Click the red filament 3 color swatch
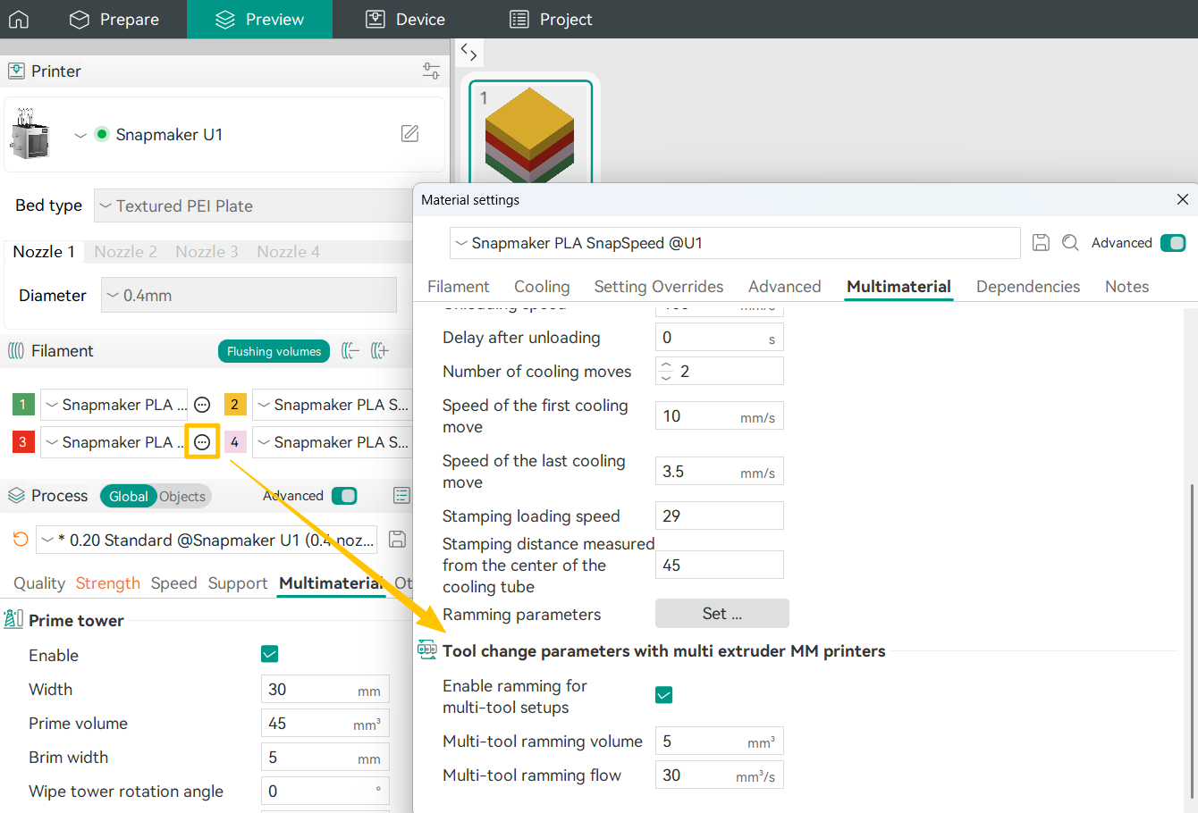 pyautogui.click(x=23, y=442)
